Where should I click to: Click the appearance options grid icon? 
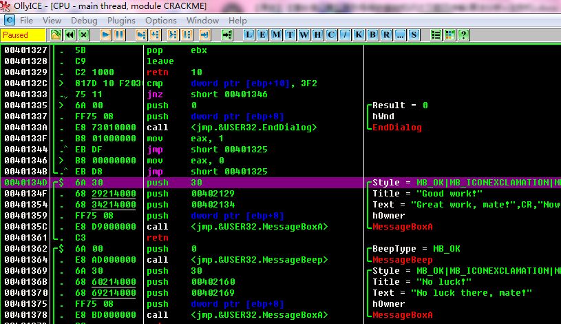coord(449,34)
